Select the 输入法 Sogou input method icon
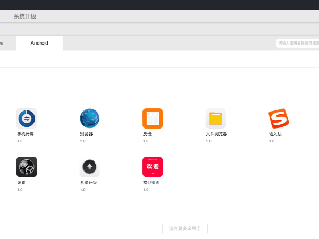Image resolution: width=319 pixels, height=239 pixels. 279,118
